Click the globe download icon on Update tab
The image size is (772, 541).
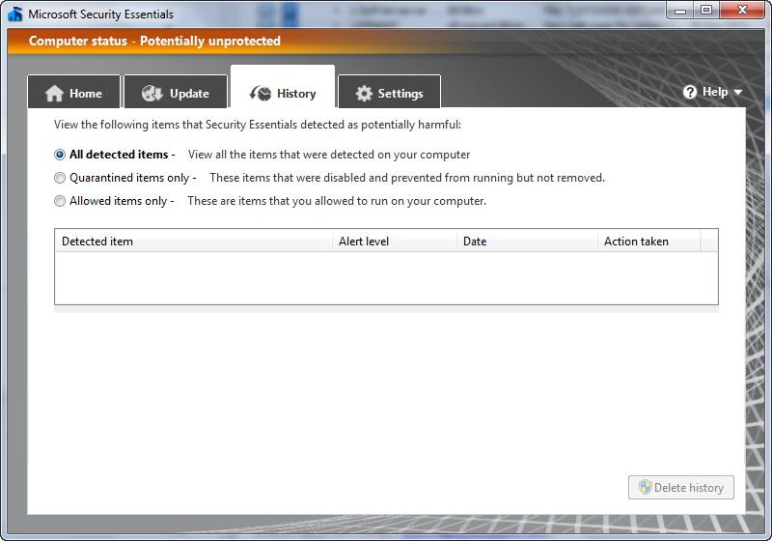pos(152,93)
